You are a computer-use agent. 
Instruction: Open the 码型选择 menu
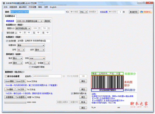click(13, 7)
